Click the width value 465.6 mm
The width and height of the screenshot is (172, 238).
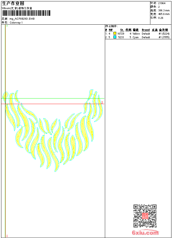[164, 14]
